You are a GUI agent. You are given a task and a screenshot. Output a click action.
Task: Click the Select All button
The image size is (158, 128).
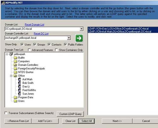point(87,121)
